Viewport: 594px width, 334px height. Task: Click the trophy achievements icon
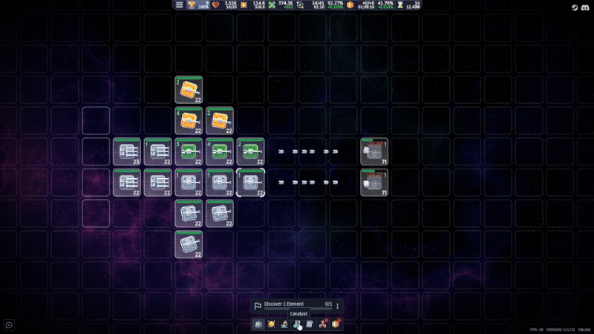(192, 5)
